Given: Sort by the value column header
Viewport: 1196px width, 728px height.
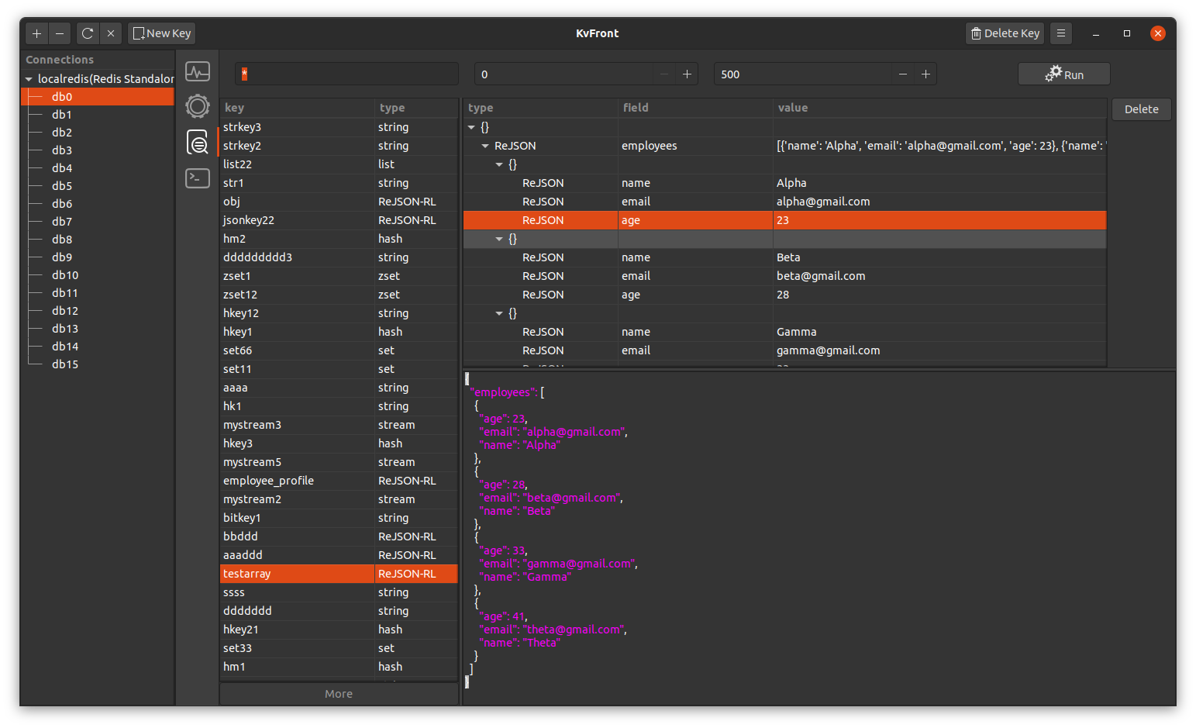Looking at the screenshot, I should pyautogui.click(x=939, y=108).
